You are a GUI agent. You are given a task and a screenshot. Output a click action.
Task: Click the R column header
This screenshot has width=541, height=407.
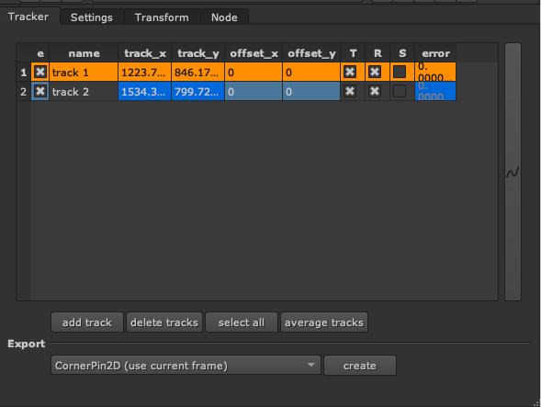(378, 53)
